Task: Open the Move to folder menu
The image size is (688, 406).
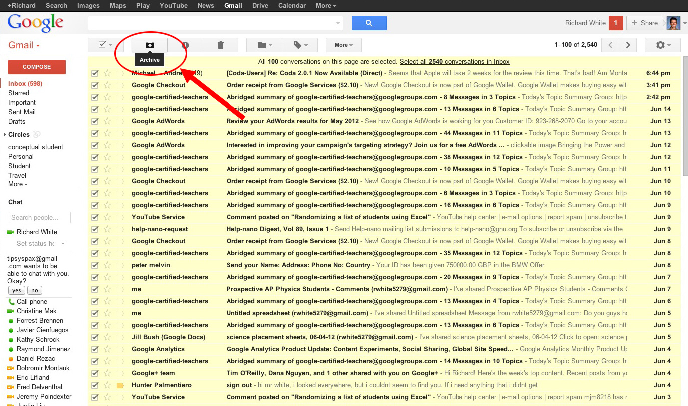Action: (264, 45)
